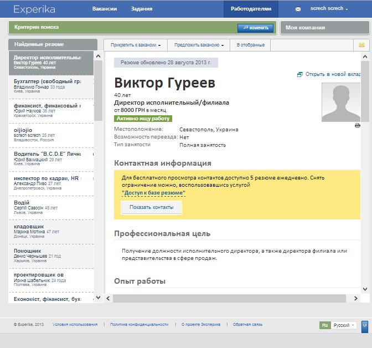Click the resume detail scroll up arrow
Viewport: 372px width, 348px height.
tap(365, 57)
